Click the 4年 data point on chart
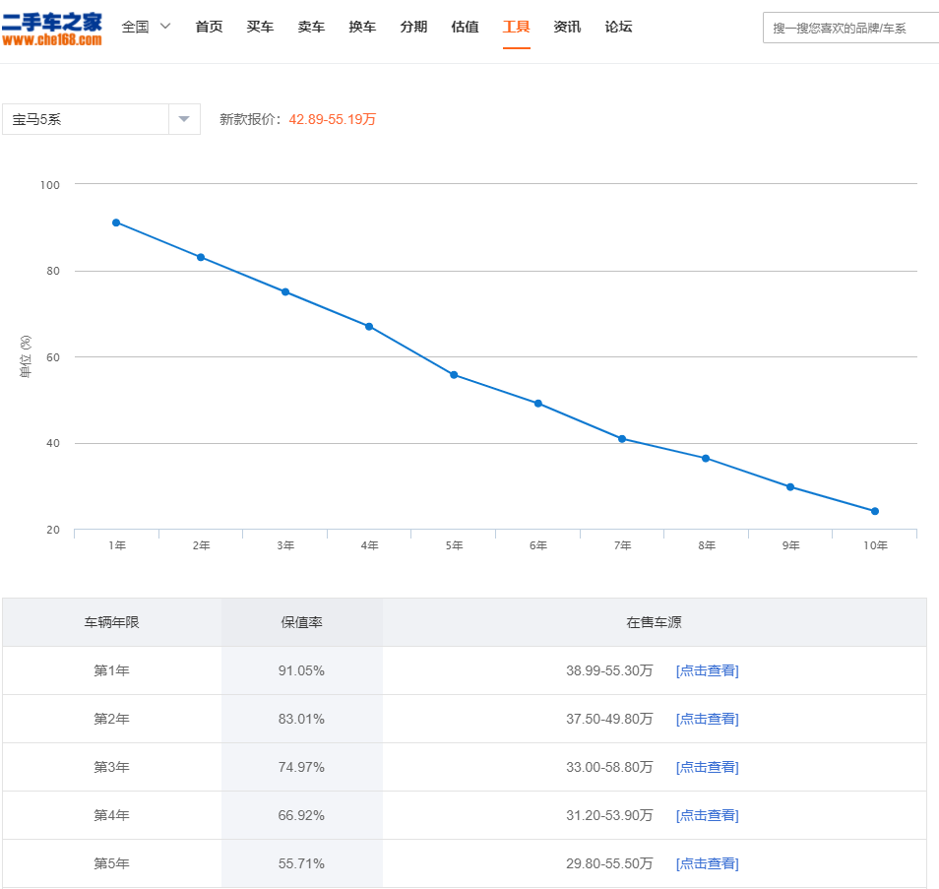Image resolution: width=939 pixels, height=889 pixels. tap(369, 327)
